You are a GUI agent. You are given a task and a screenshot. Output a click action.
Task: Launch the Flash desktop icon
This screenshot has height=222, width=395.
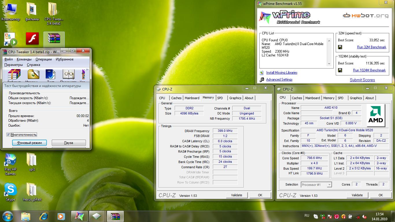[x=32, y=38]
